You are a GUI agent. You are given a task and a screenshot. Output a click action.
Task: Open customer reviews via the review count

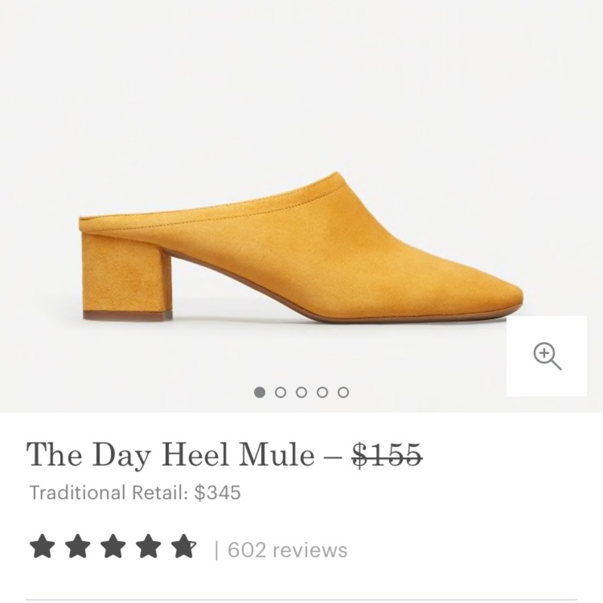(283, 549)
